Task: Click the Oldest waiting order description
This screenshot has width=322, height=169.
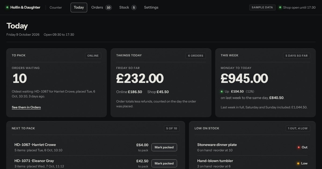Action: tap(53, 94)
